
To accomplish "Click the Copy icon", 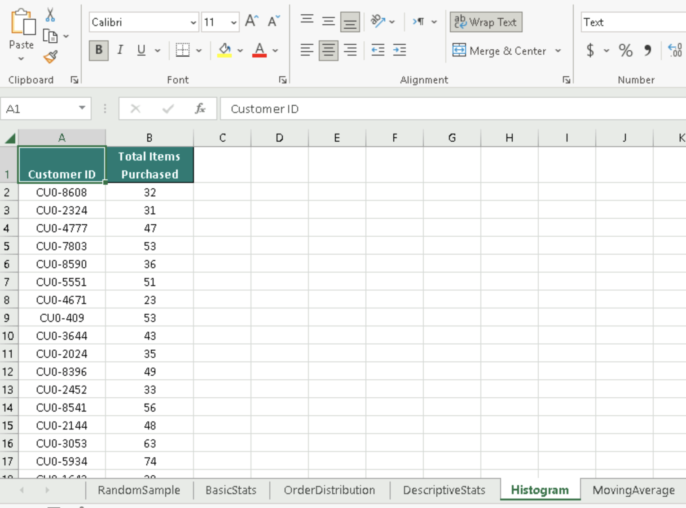I will 49,35.
